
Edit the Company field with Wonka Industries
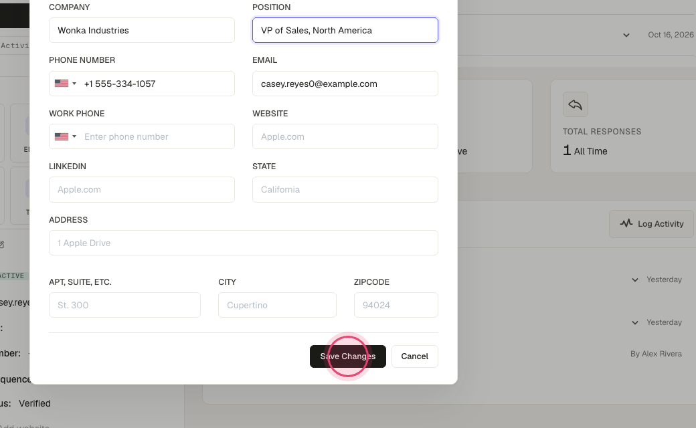[142, 30]
